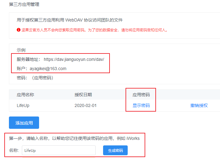The height and width of the screenshot is (158, 220).
Task: Click the 应用名称 column header
Action: pyautogui.click(x=25, y=95)
